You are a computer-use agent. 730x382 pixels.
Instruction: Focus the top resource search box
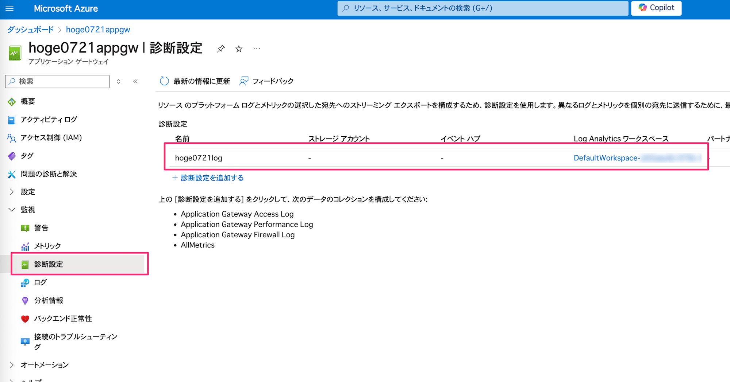click(x=483, y=8)
